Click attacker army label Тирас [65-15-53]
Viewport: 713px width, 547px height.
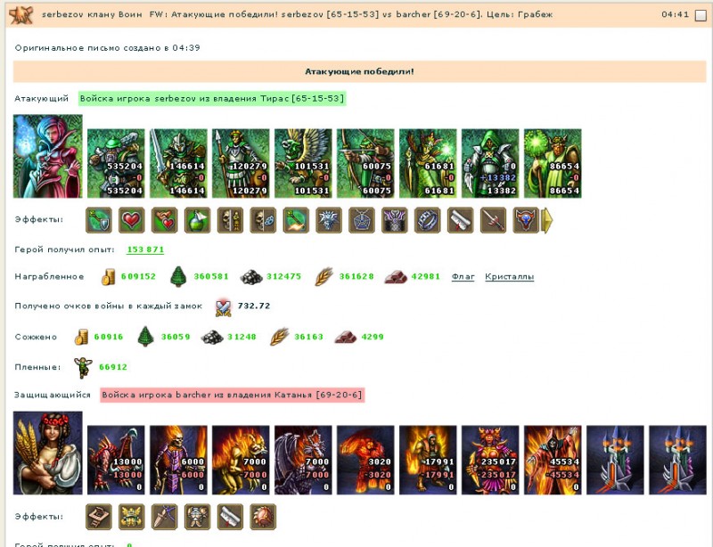tap(212, 98)
